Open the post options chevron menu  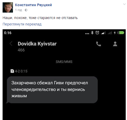tap(124, 4)
